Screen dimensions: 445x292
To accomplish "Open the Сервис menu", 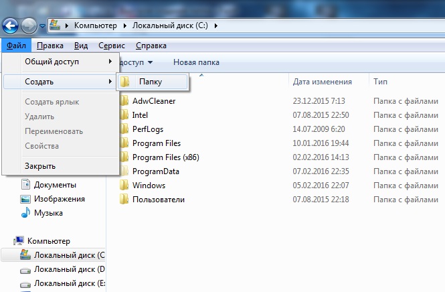I will (111, 46).
